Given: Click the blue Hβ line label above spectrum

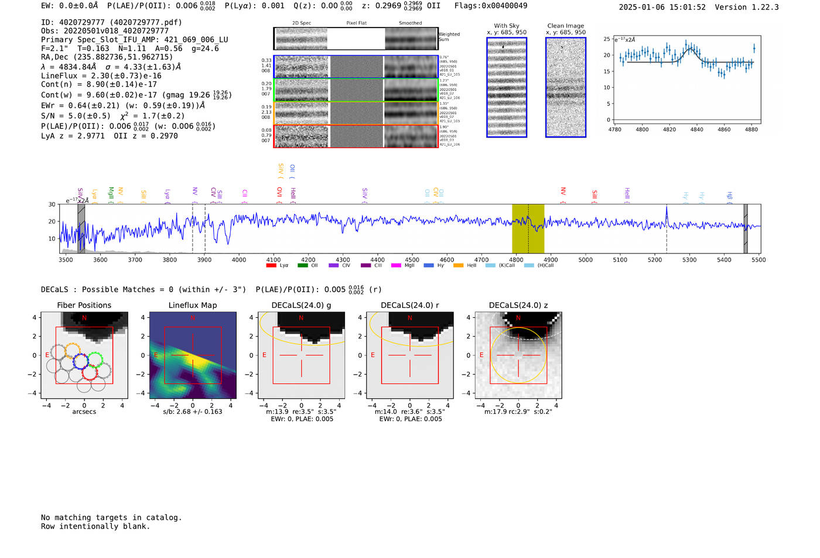Looking at the screenshot, I should point(729,197).
